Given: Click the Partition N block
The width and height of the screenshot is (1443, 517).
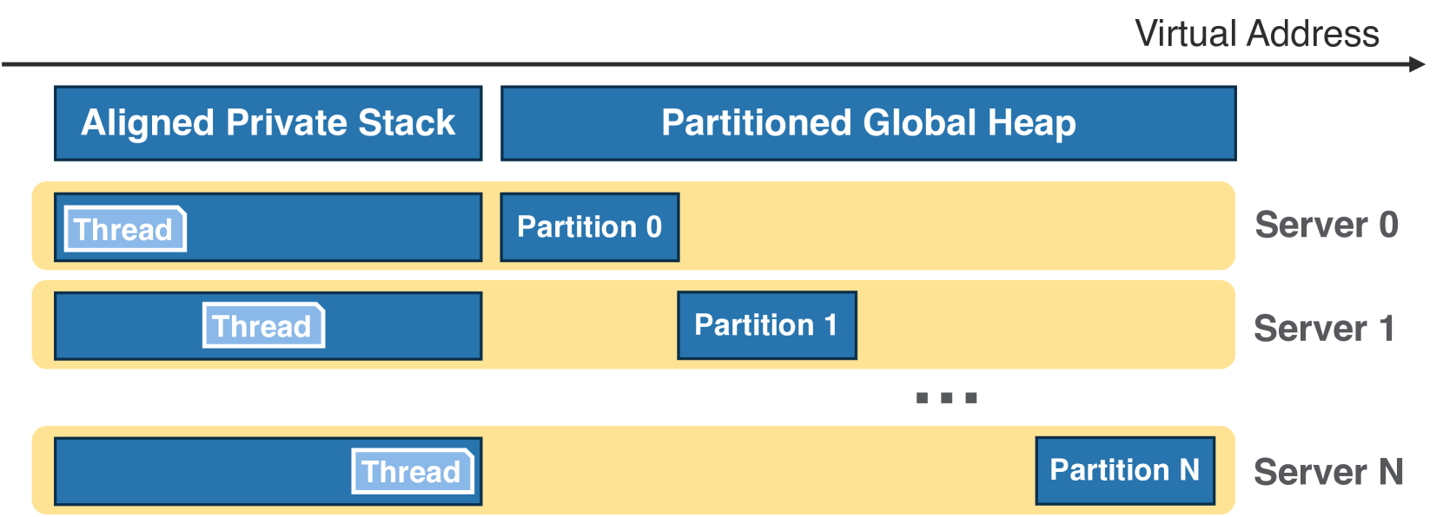Looking at the screenshot, I should pos(1124,470).
